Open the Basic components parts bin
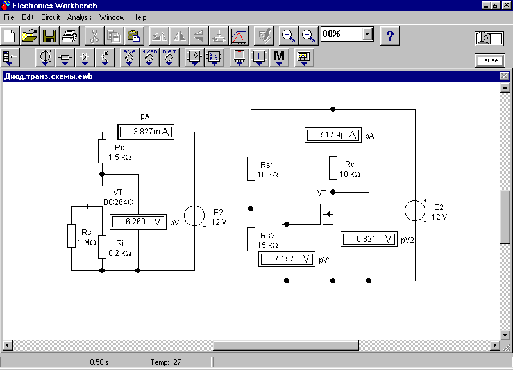This screenshot has width=513, height=370. pos(65,58)
